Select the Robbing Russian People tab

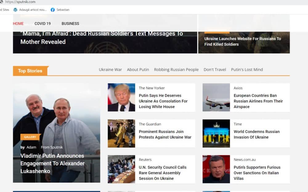[x=176, y=70]
